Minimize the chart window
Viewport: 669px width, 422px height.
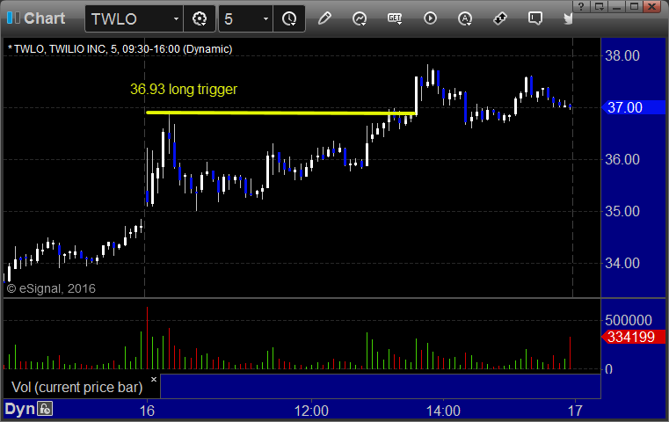(x=616, y=6)
